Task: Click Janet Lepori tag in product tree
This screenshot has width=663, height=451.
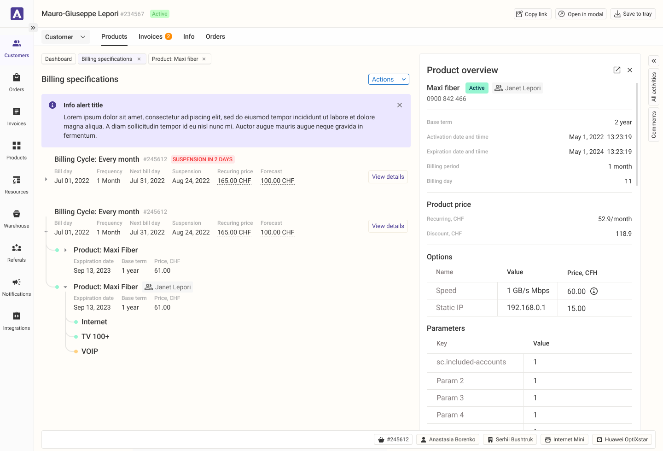Action: tap(168, 287)
